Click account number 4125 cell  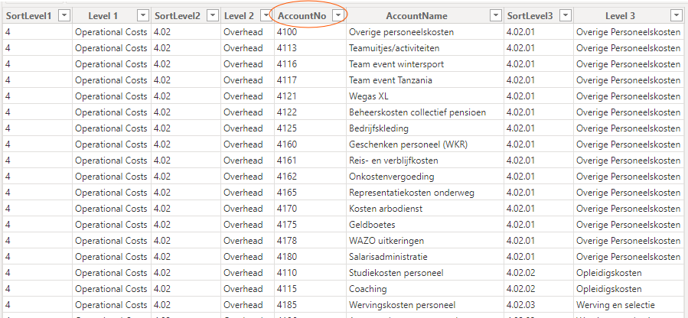pyautogui.click(x=310, y=128)
